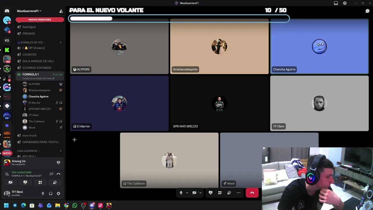Join ESTAMOS EDITANDO voice channel
Screen dimensions: 373x210
(40, 68)
